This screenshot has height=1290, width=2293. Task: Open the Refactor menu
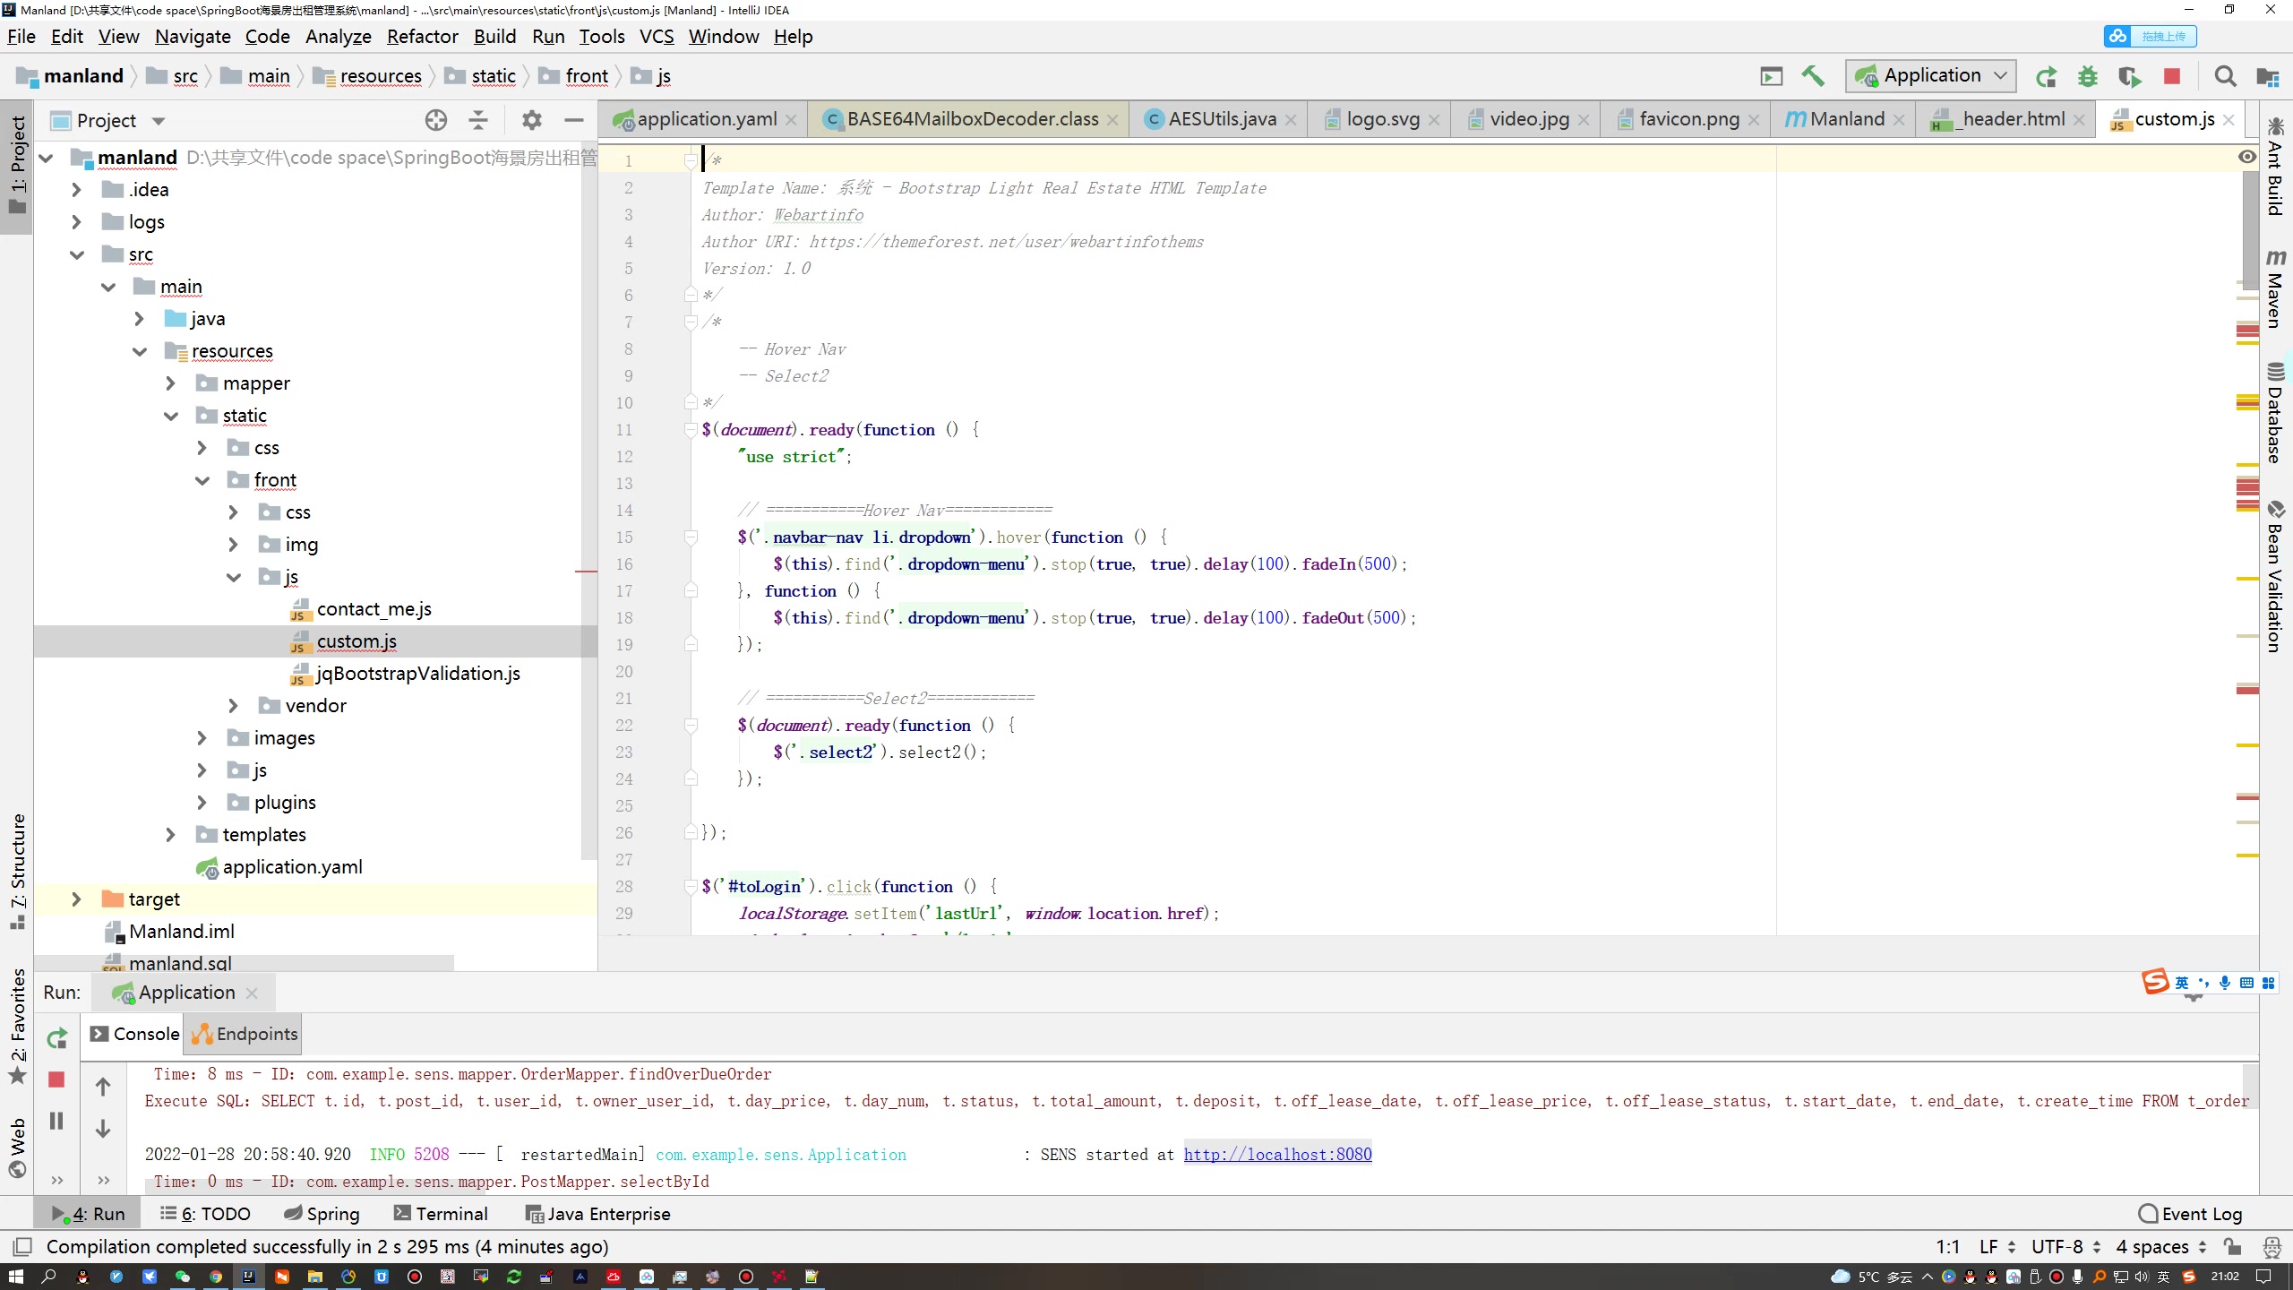tap(422, 37)
